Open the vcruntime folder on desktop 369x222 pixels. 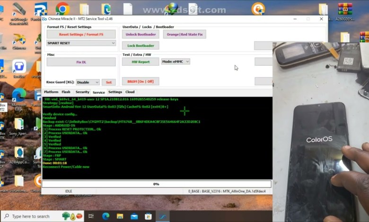19,184
